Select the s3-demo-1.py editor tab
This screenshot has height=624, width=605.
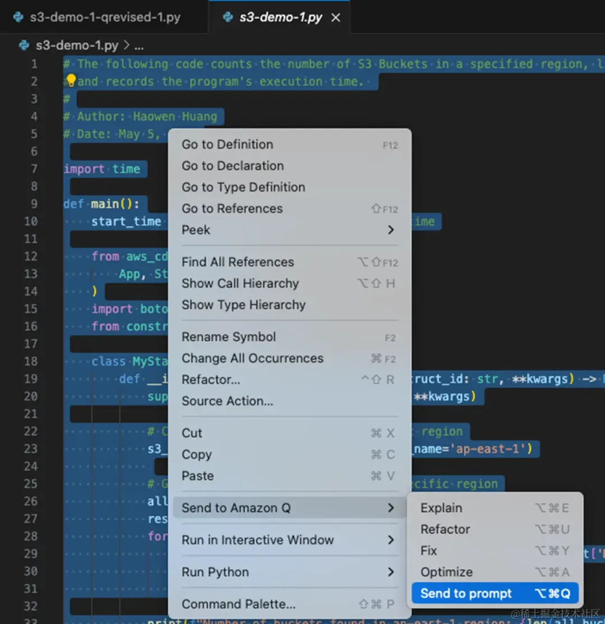coord(280,17)
